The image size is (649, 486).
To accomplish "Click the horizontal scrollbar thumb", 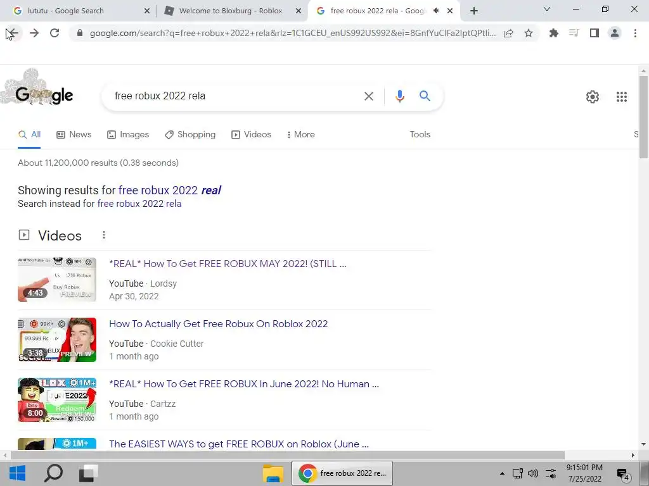I will tap(288, 455).
